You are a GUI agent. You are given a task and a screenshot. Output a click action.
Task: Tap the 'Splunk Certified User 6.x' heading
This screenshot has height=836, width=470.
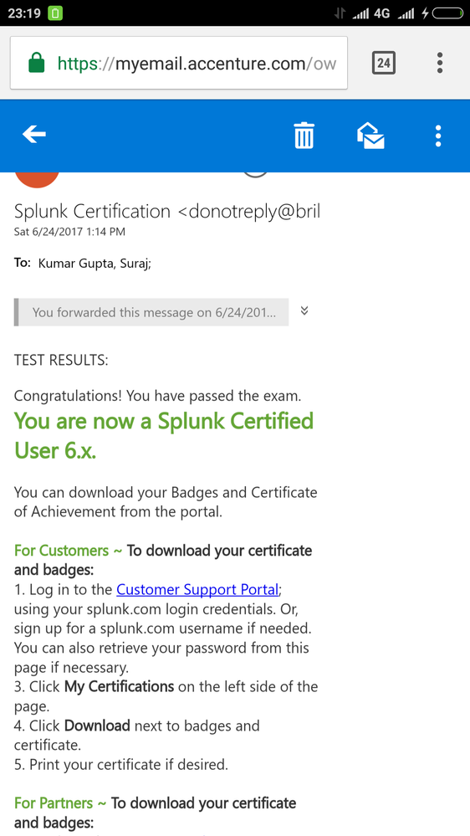click(164, 436)
